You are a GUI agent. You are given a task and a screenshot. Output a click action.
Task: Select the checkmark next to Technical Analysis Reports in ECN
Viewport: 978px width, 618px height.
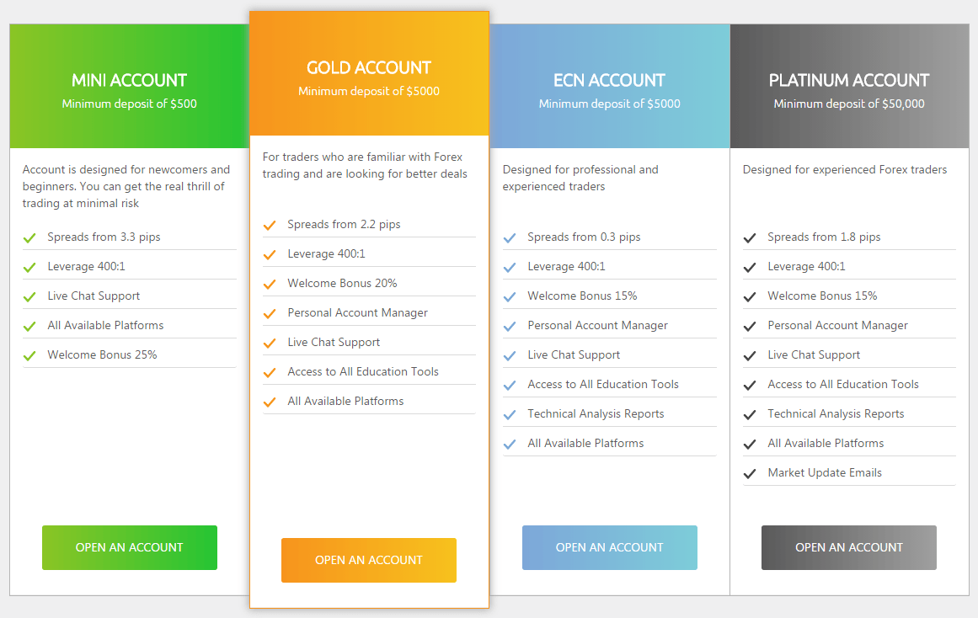tap(509, 413)
